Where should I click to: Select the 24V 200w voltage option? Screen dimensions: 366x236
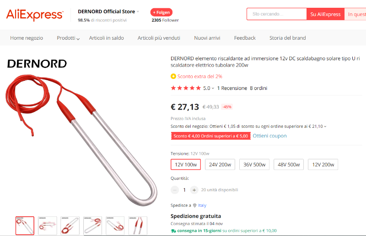tap(220, 164)
